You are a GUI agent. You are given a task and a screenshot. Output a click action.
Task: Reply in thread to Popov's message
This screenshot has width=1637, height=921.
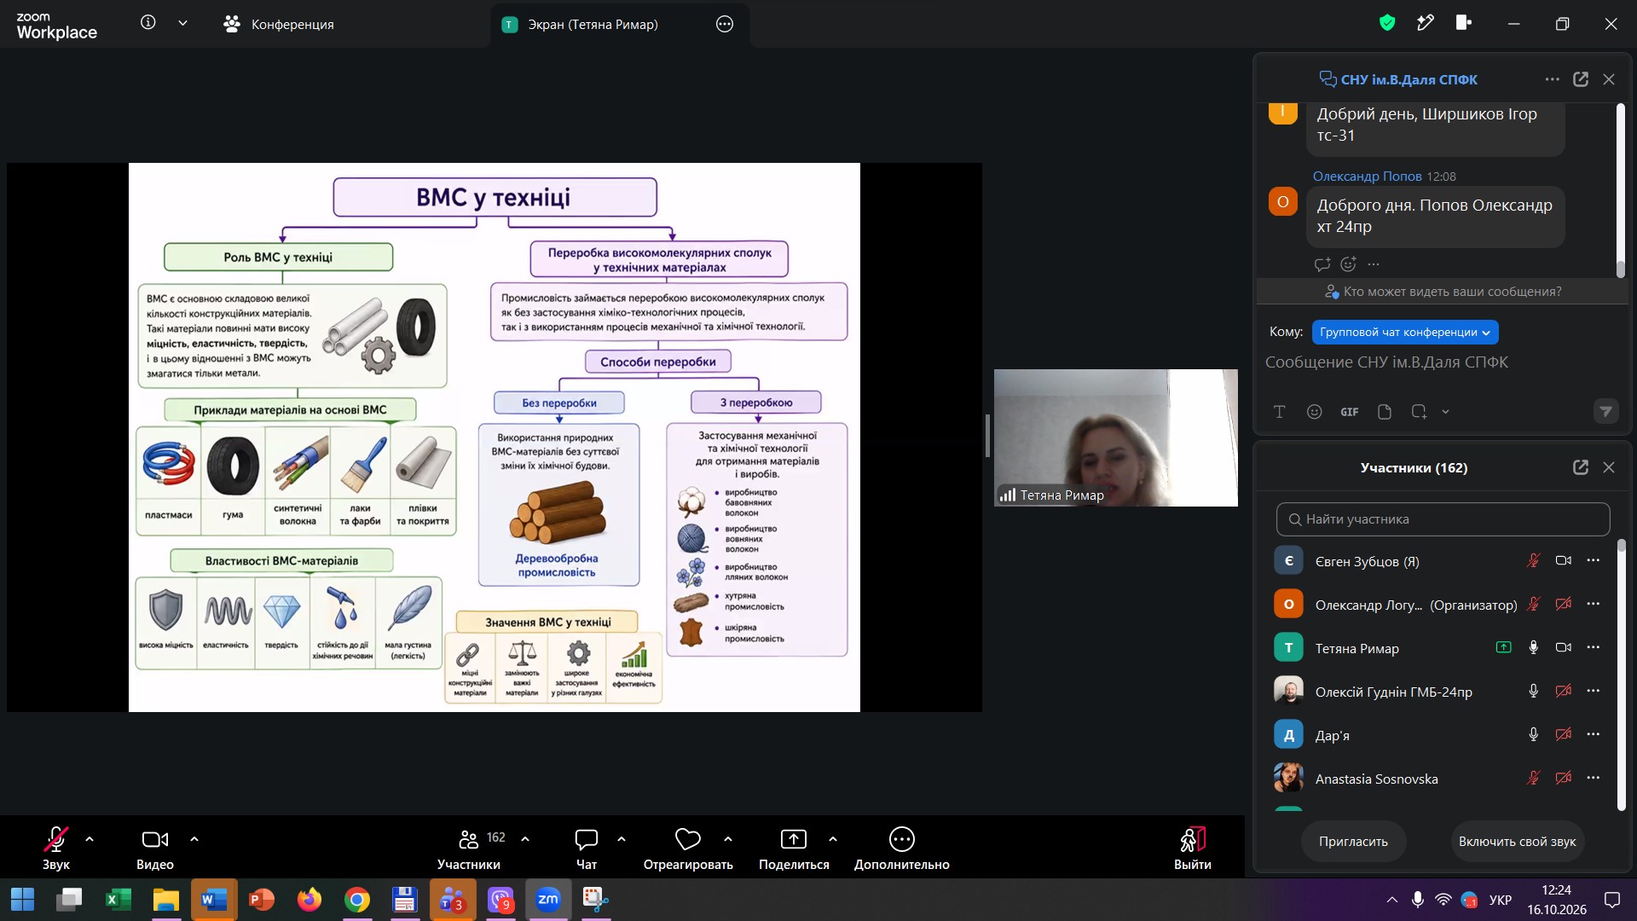[1322, 264]
